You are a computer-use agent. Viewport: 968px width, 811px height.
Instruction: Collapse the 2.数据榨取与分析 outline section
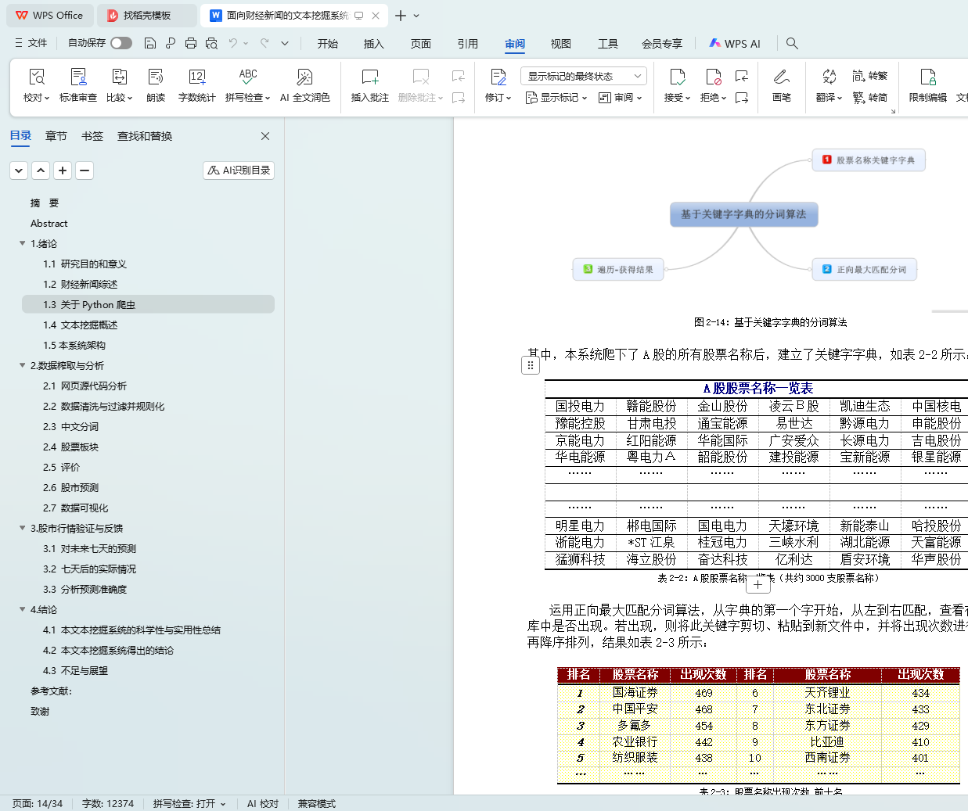pos(23,365)
